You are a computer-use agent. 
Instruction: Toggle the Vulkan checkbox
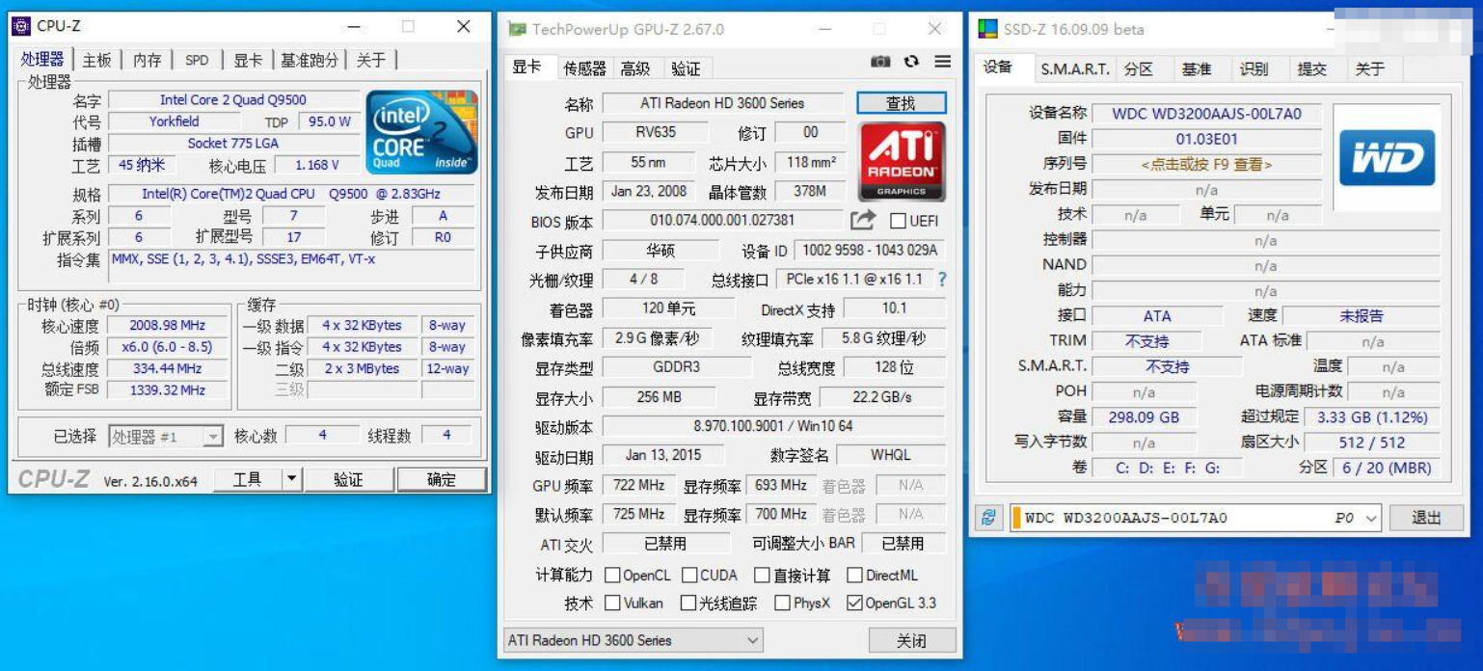click(x=611, y=604)
